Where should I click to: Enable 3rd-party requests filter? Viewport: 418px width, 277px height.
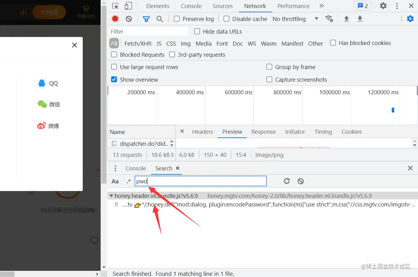point(172,55)
